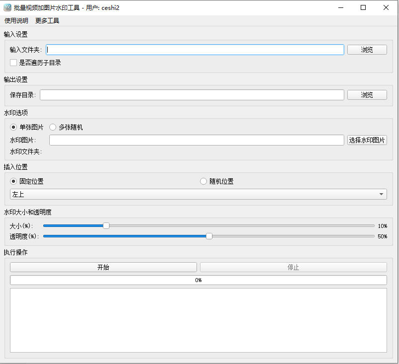Viewport: 399px width, 364px height.
Task: Click the 大小(%) slider handle
Action: (x=106, y=225)
